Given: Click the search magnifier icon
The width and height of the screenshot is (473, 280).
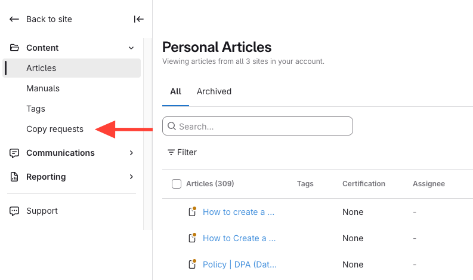Looking at the screenshot, I should 172,126.
